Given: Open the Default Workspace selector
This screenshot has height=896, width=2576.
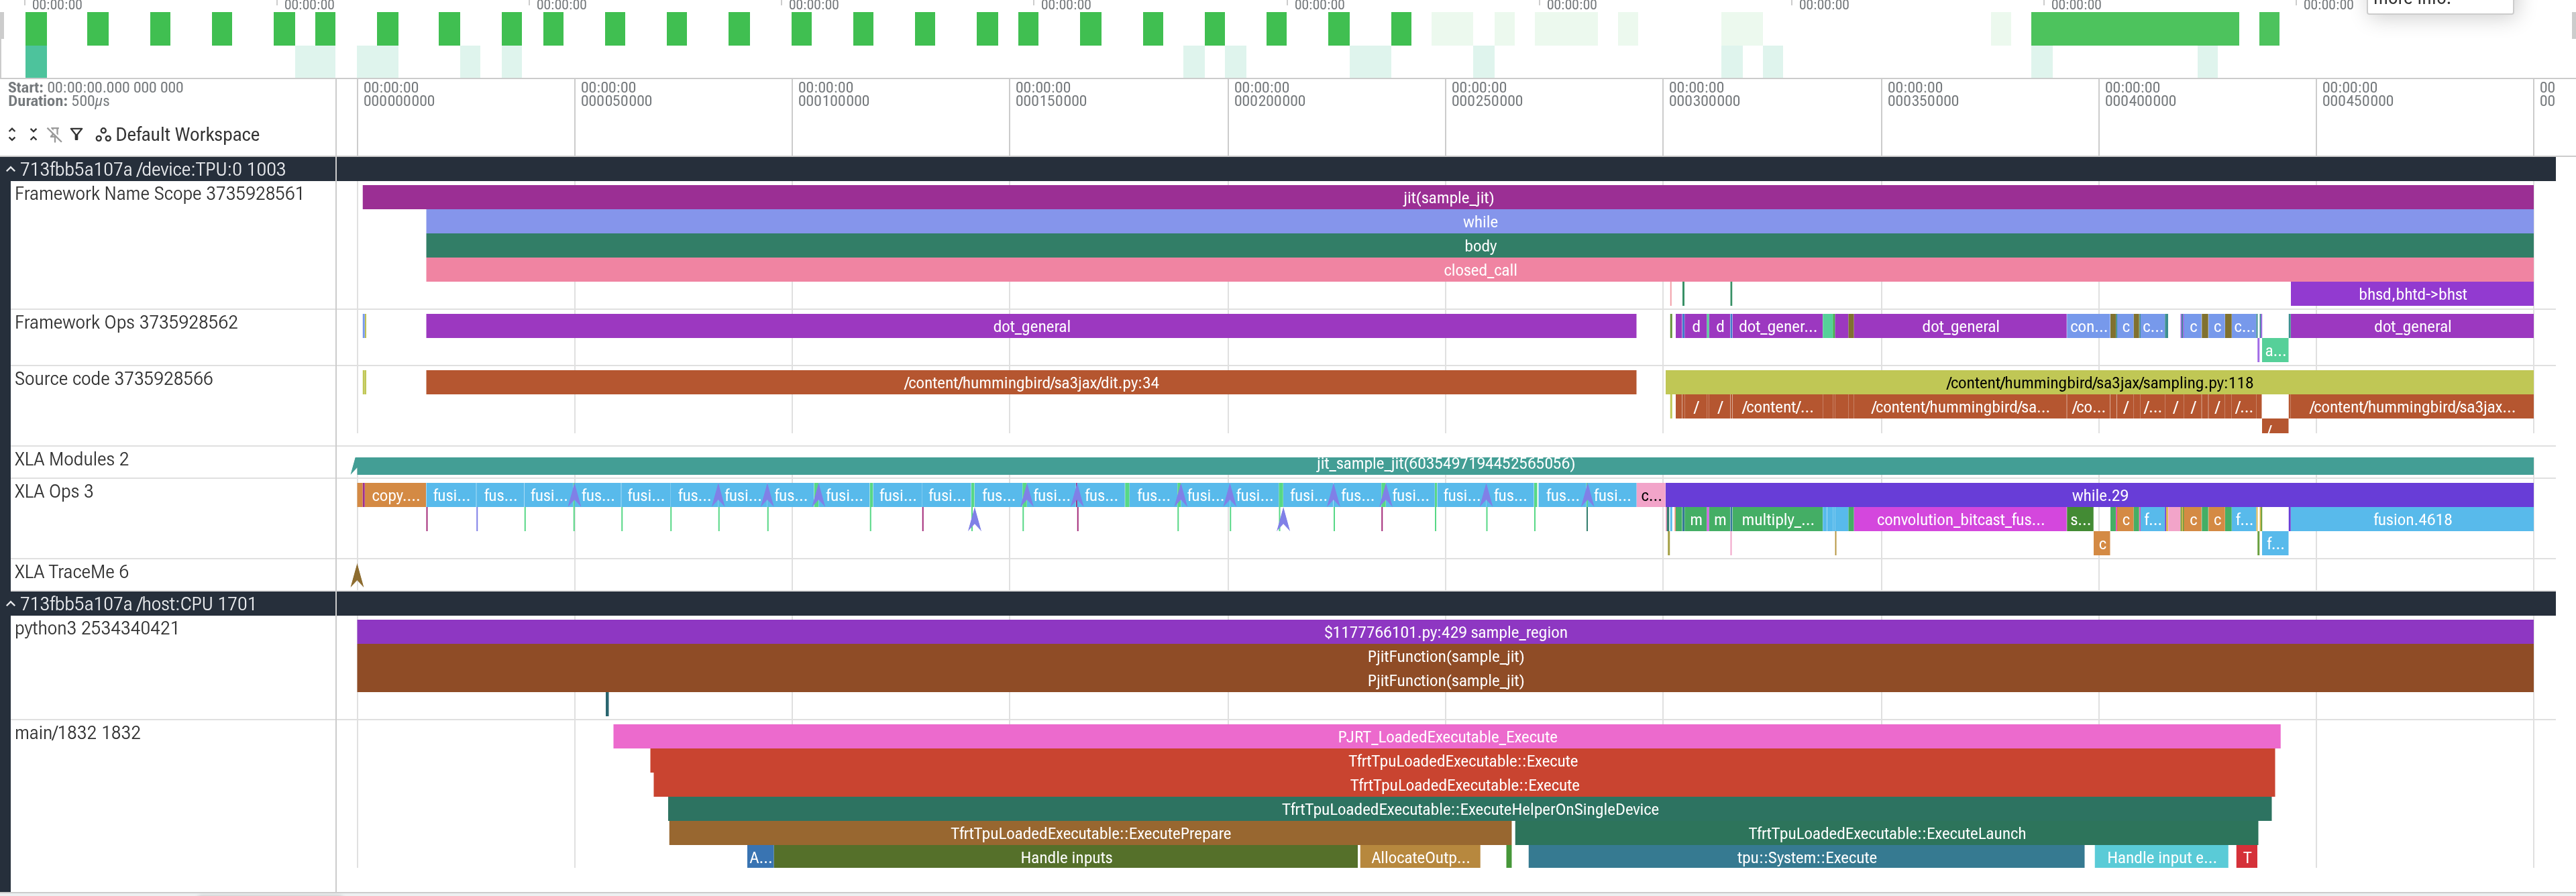Looking at the screenshot, I should click(177, 134).
